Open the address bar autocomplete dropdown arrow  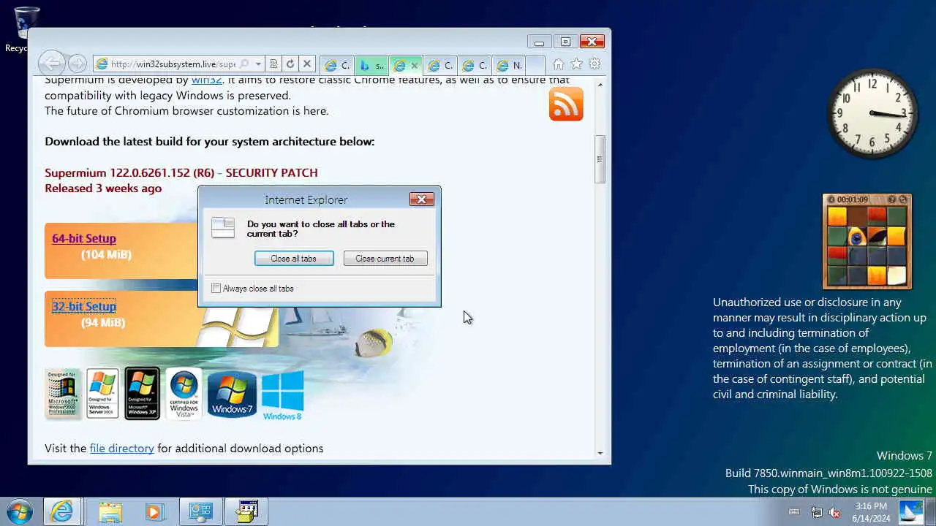click(258, 64)
